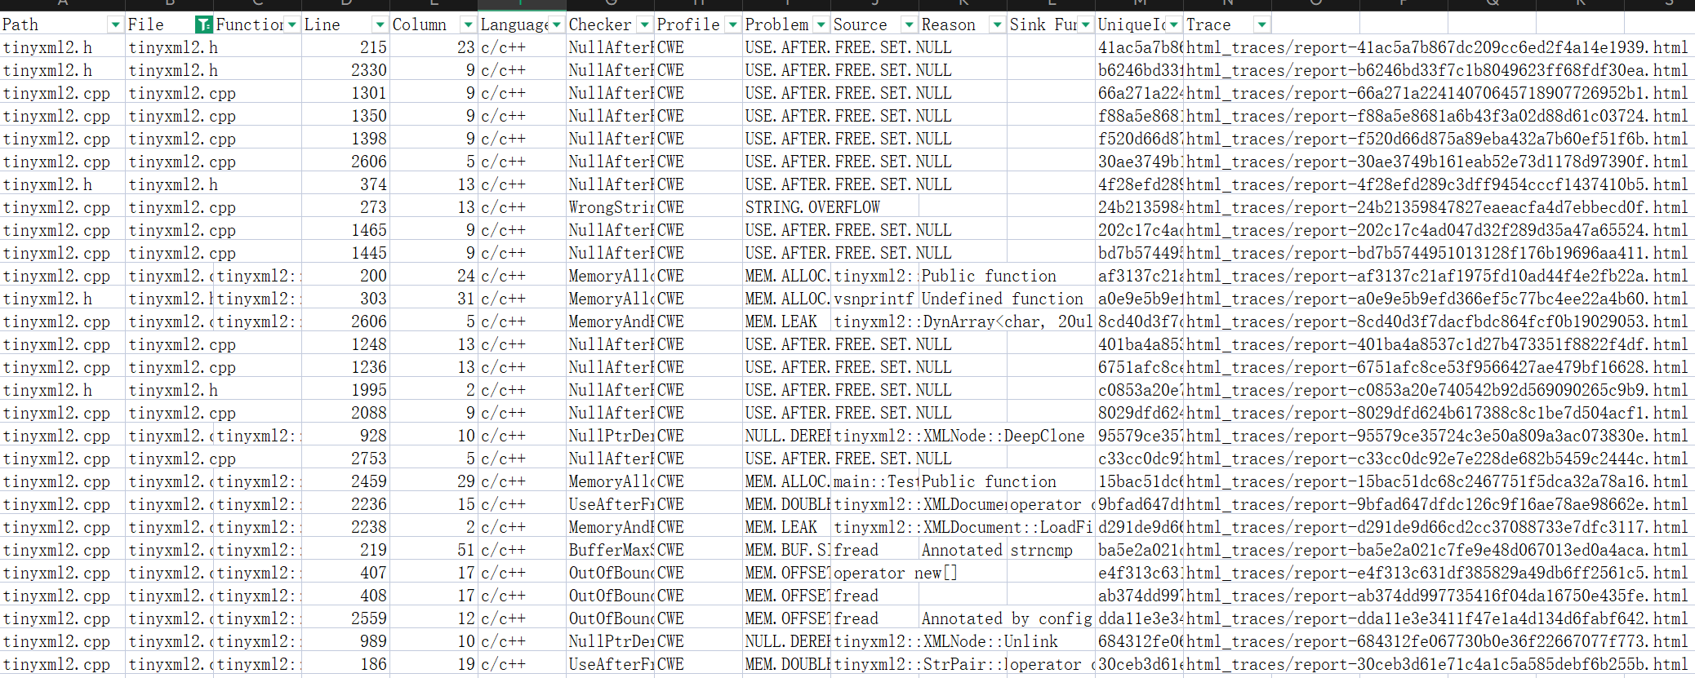
Task: Select the strncmp sink function cell
Action: [1051, 551]
